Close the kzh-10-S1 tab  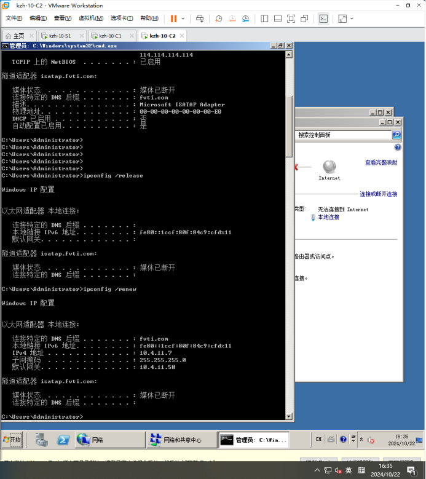click(82, 36)
